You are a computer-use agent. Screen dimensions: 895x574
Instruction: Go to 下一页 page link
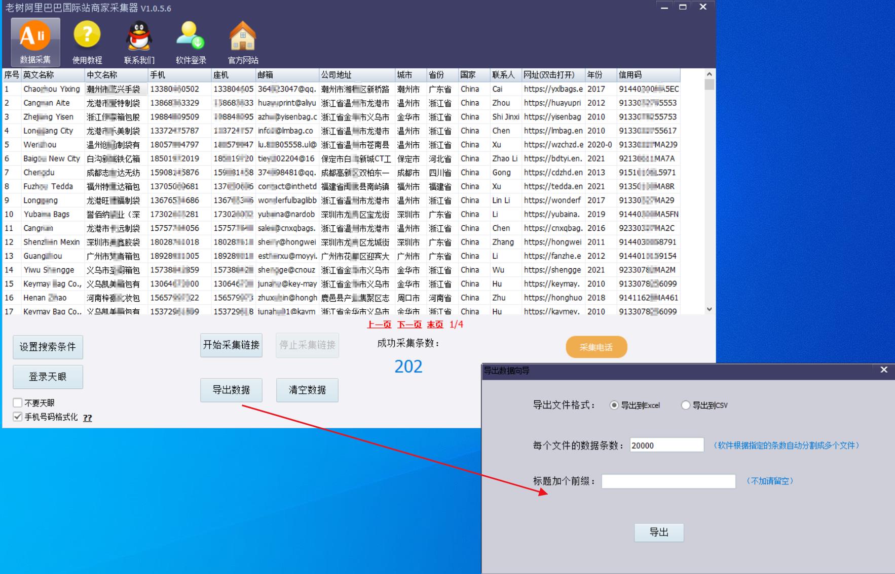(409, 324)
